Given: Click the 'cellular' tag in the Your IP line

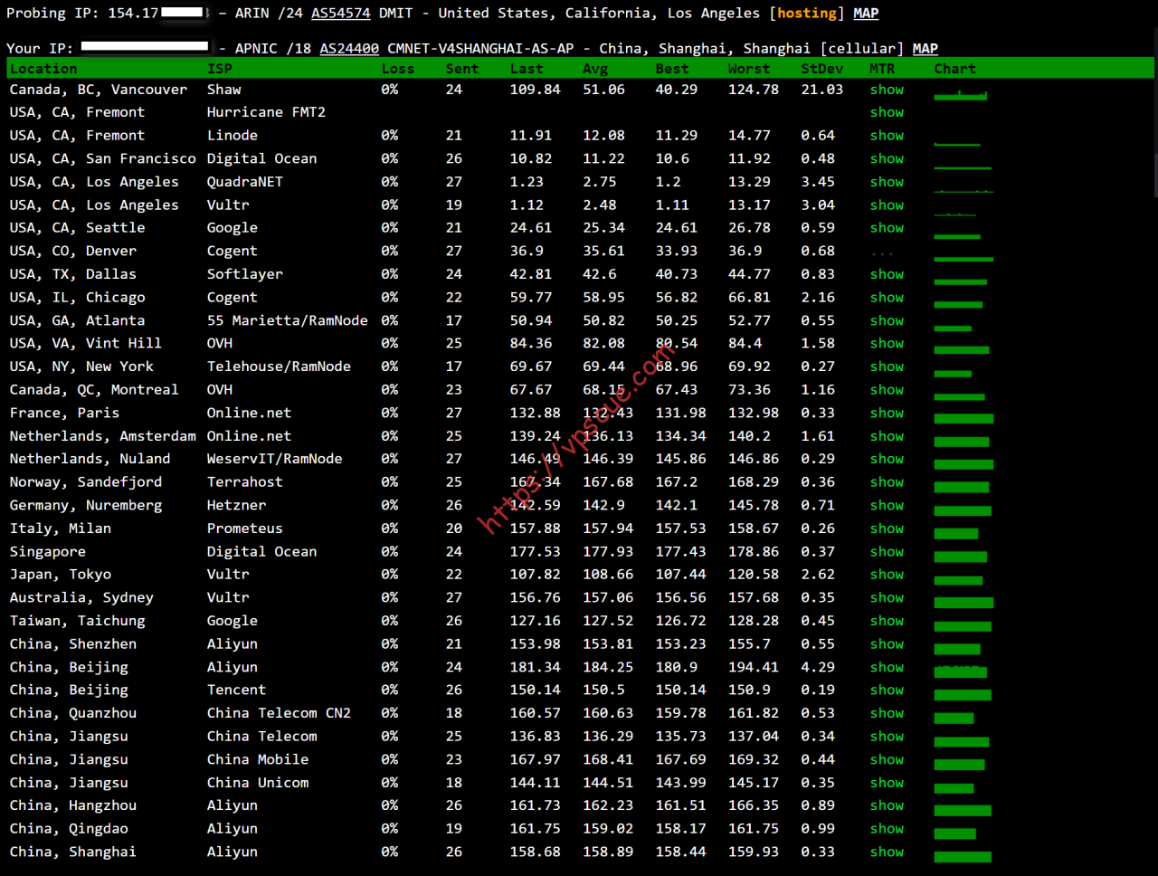Looking at the screenshot, I should pos(860,49).
